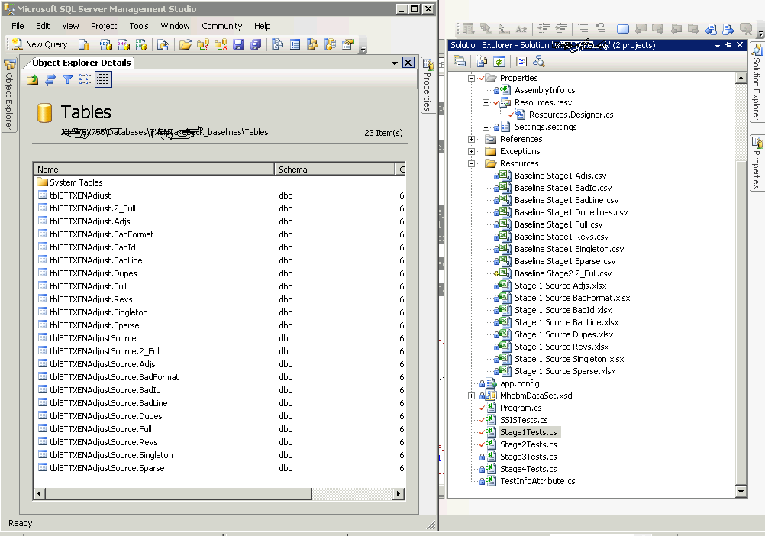Expand the MhpbmDataSet.xsd node
The image size is (765, 536).
[471, 396]
